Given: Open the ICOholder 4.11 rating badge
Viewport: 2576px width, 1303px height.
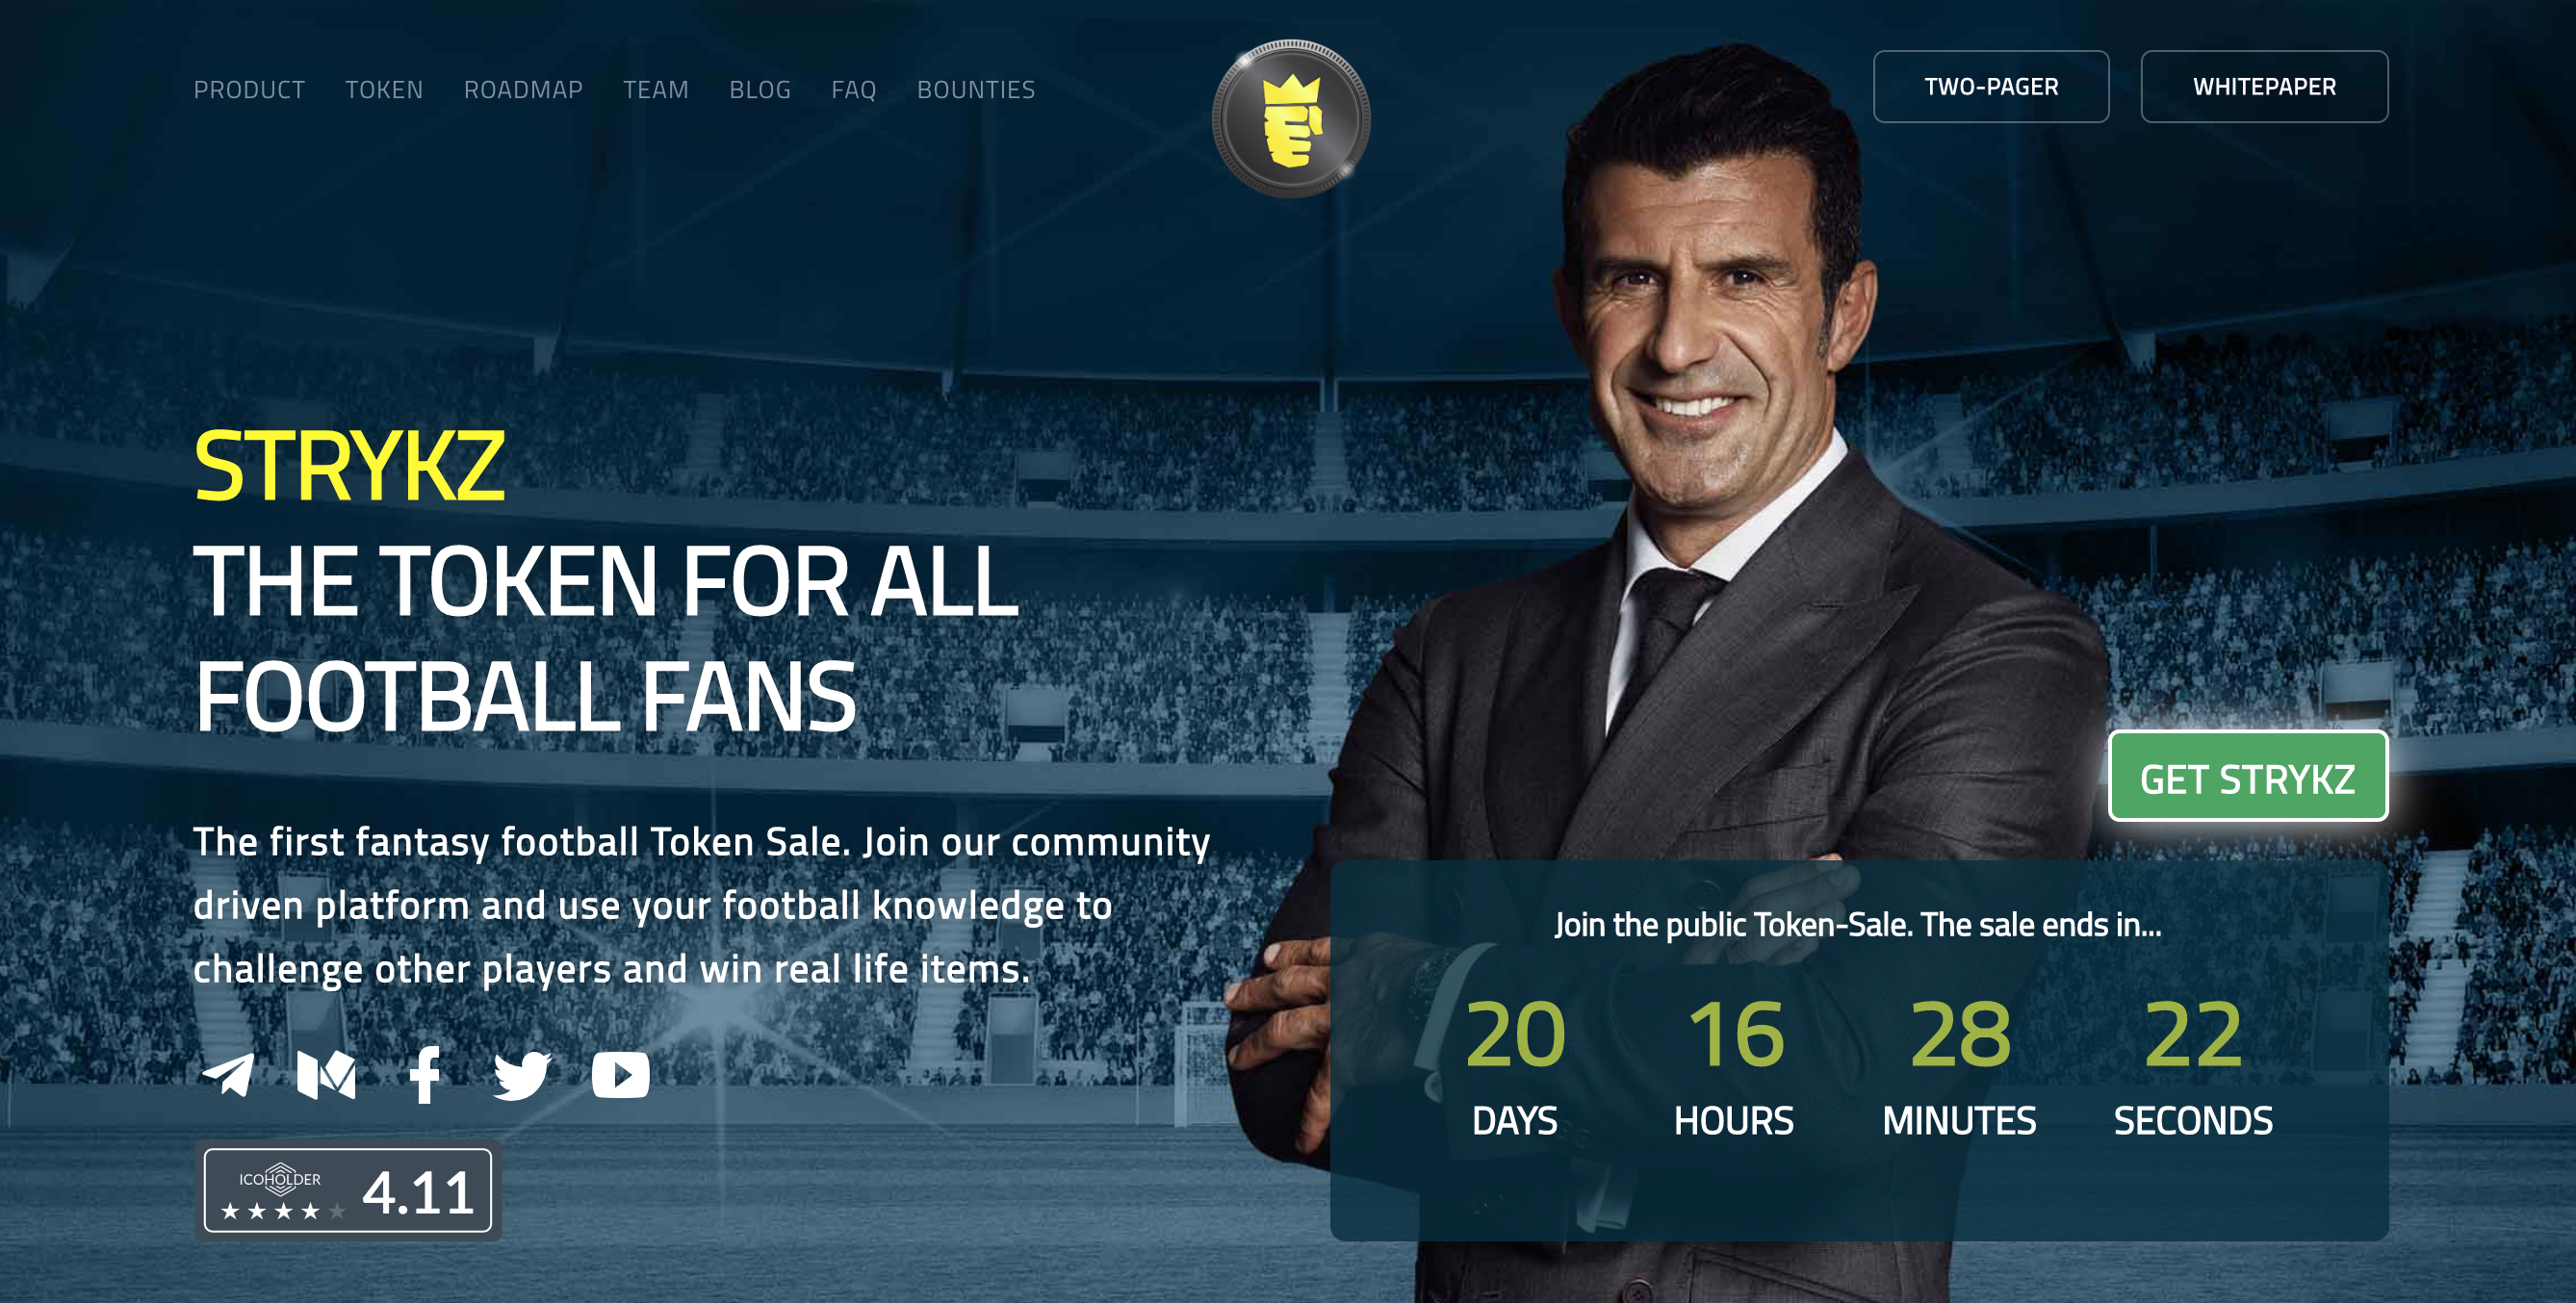Looking at the screenshot, I should click(x=348, y=1190).
